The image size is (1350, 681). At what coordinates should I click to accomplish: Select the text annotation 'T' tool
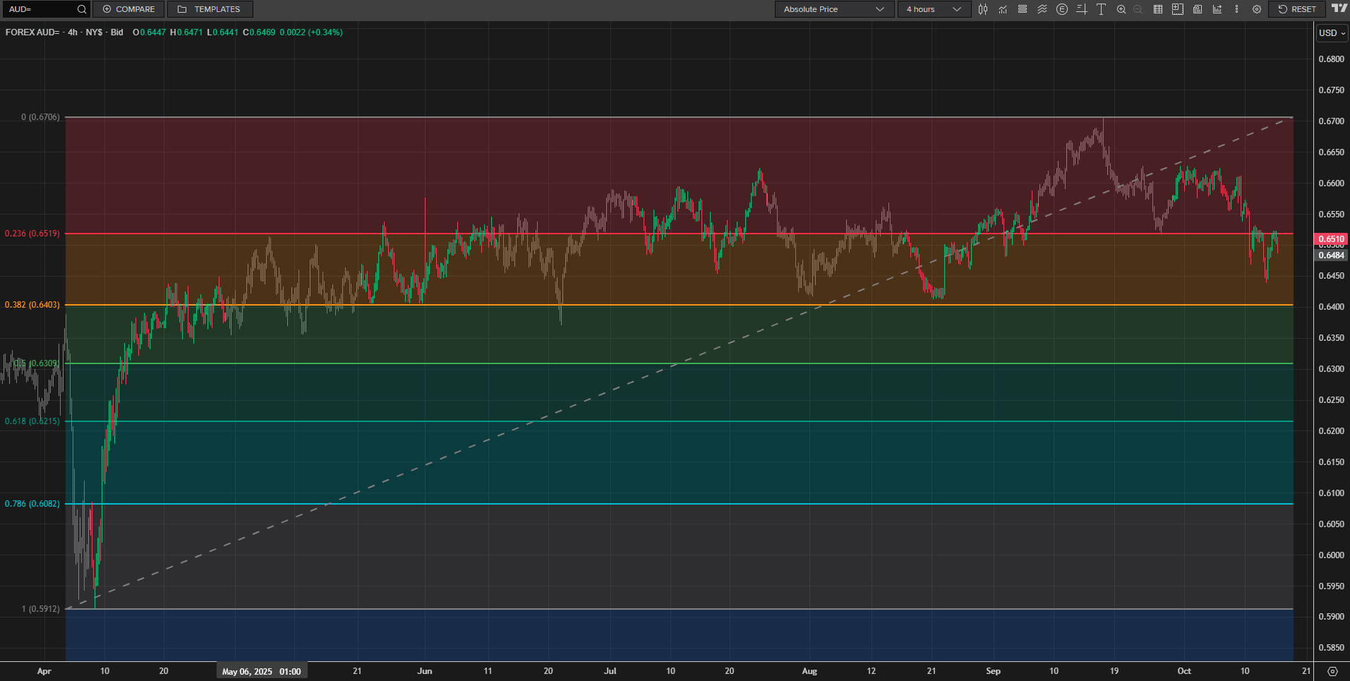[1101, 9]
